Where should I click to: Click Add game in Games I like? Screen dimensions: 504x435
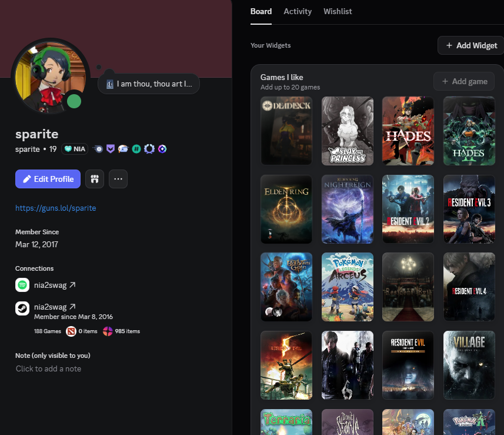click(464, 81)
